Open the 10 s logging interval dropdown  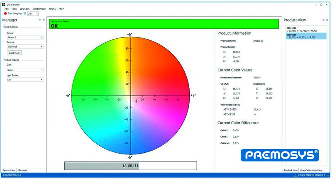(33, 14)
